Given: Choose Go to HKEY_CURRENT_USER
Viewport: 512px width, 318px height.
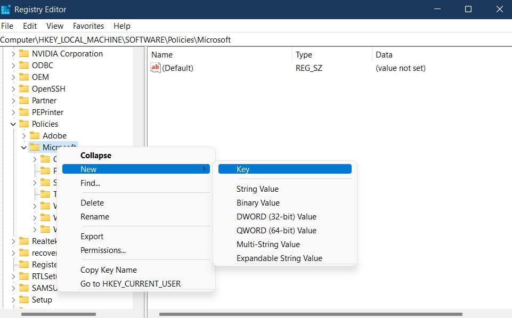Looking at the screenshot, I should pyautogui.click(x=136, y=284).
